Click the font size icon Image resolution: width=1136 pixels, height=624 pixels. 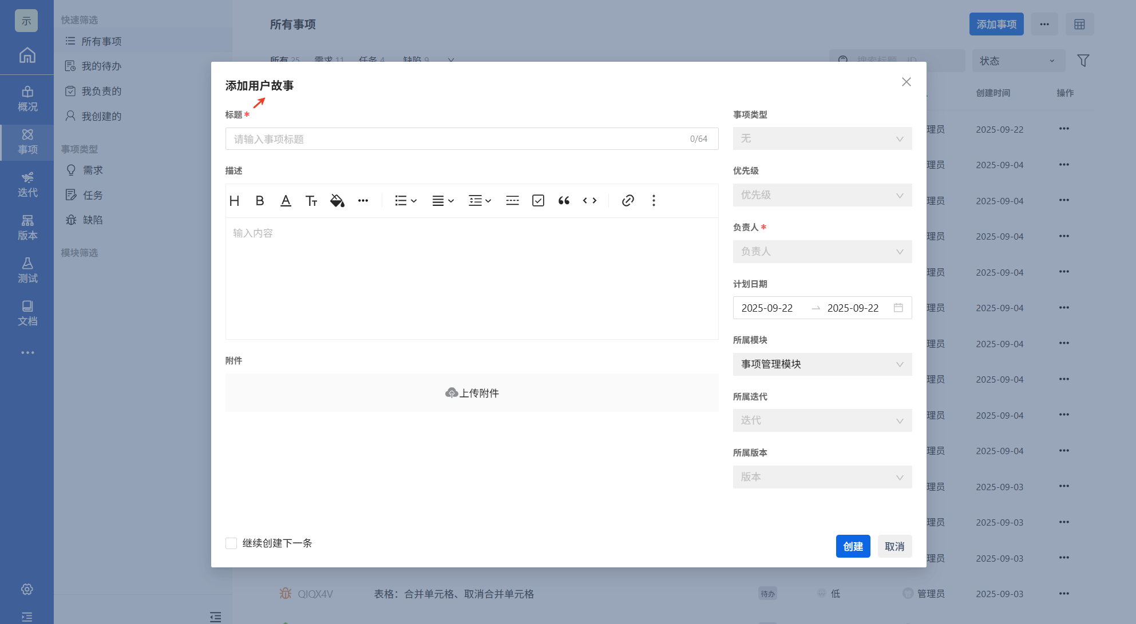(x=311, y=201)
